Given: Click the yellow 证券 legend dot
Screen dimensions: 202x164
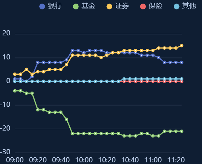Looking at the screenshot, I should click(110, 6).
